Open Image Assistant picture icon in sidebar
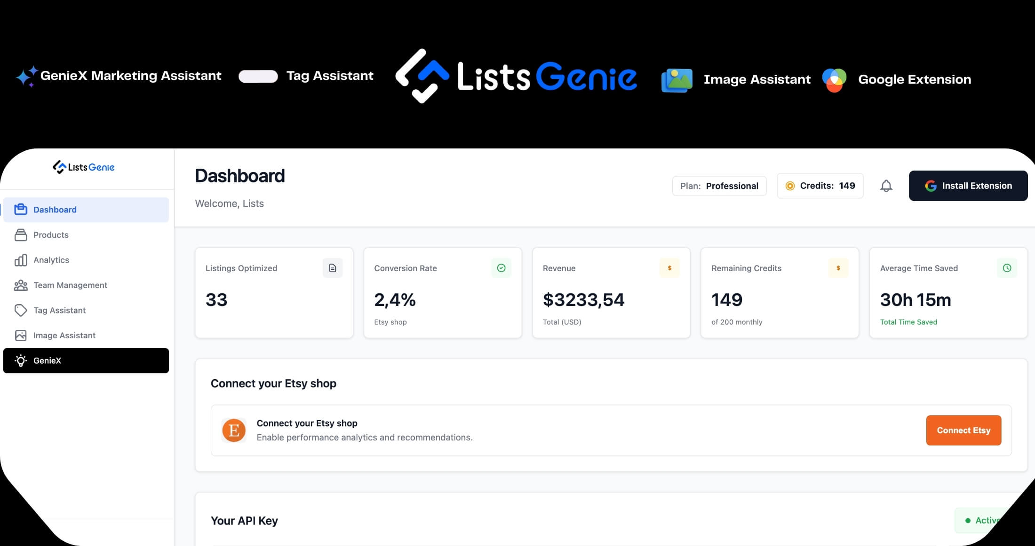The width and height of the screenshot is (1035, 546). coord(21,335)
